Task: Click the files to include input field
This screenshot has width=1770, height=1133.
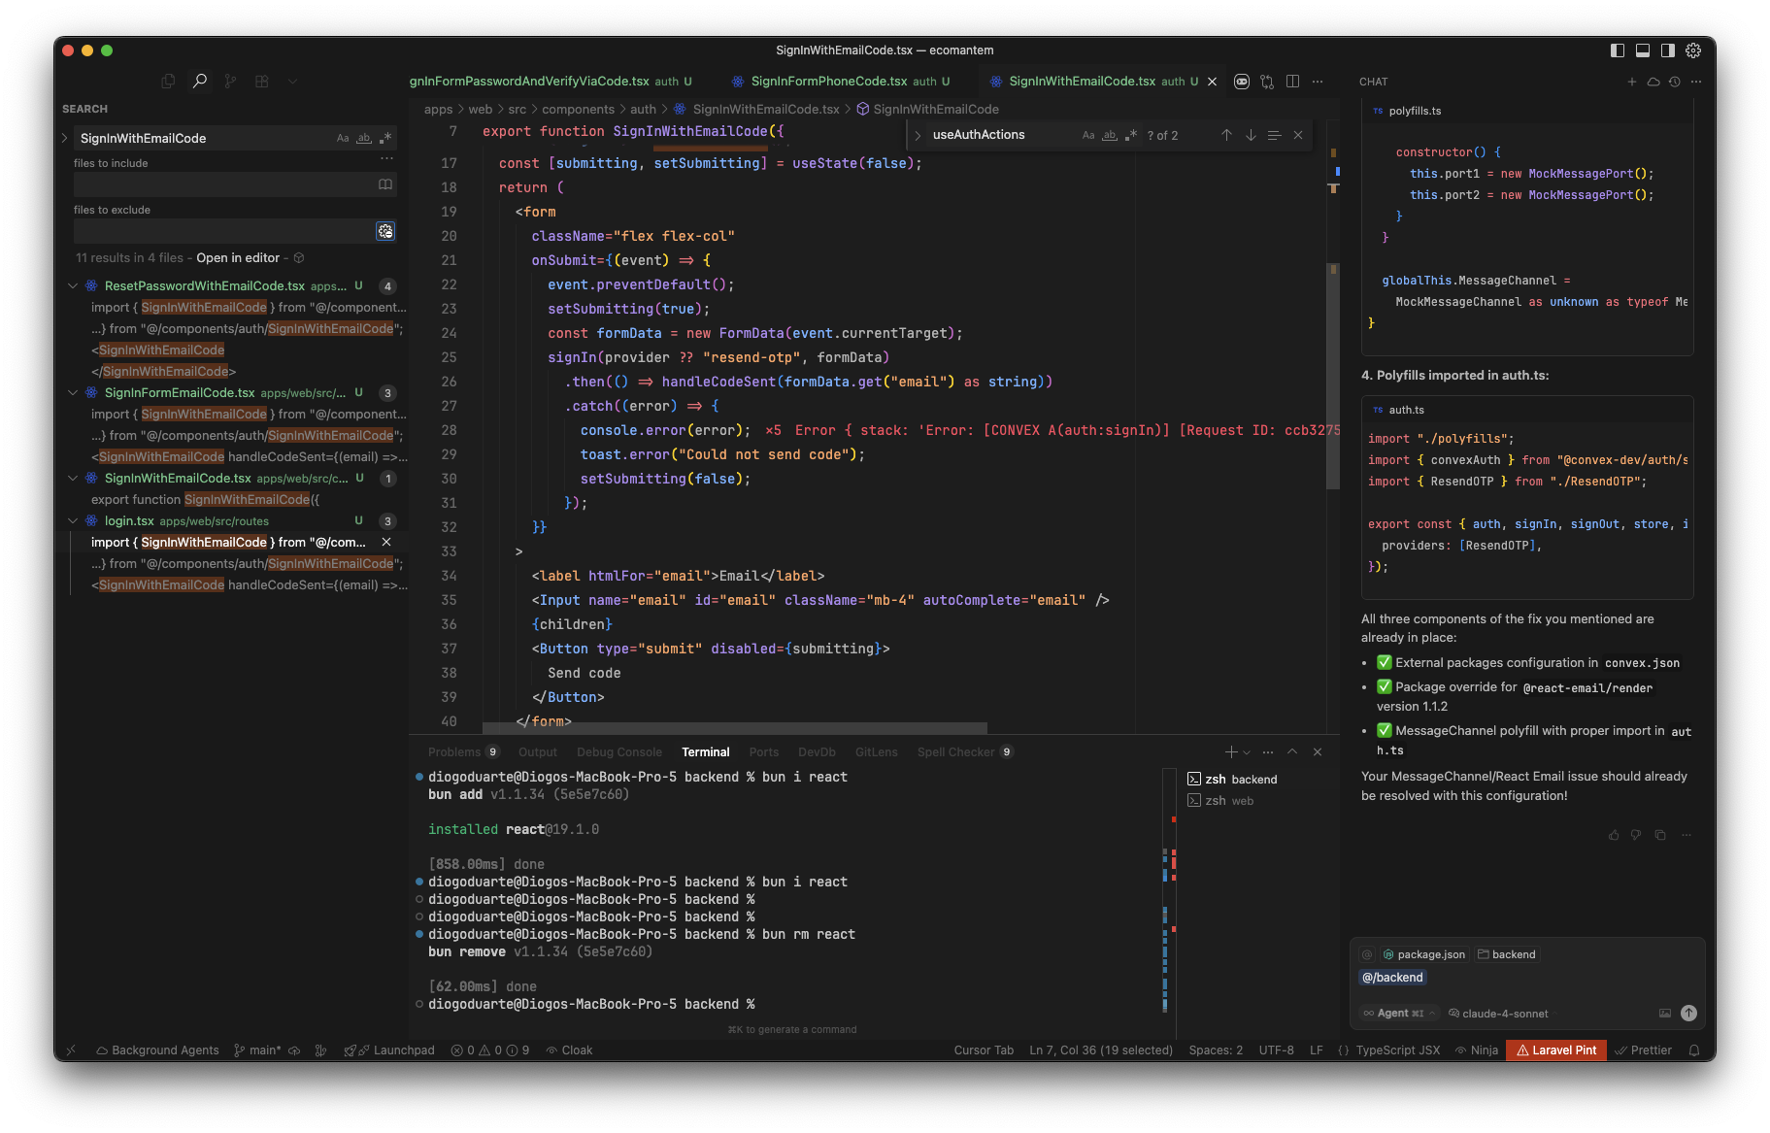Action: pos(223,184)
